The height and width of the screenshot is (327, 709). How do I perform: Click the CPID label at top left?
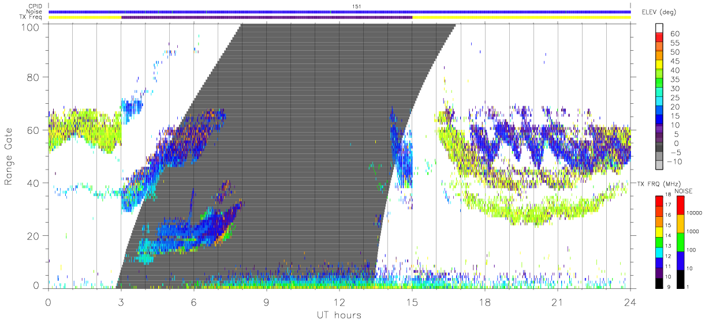[x=35, y=6]
